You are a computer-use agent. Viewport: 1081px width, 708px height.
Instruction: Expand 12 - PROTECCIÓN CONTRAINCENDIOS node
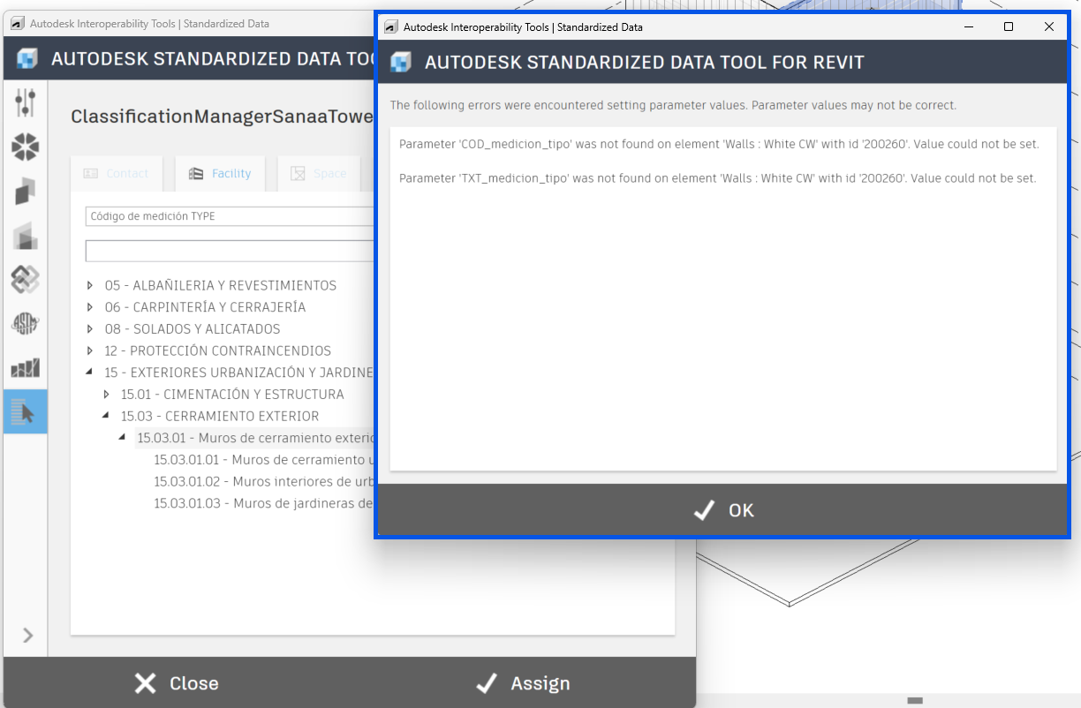[89, 351]
